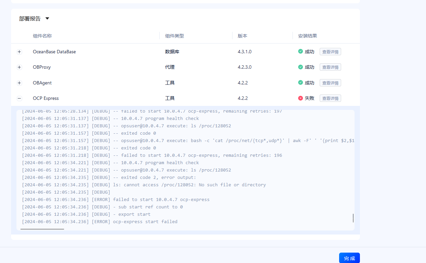Viewport: 426px width, 263px height.
Task: Click the 组件名称 column header
Action: click(42, 36)
